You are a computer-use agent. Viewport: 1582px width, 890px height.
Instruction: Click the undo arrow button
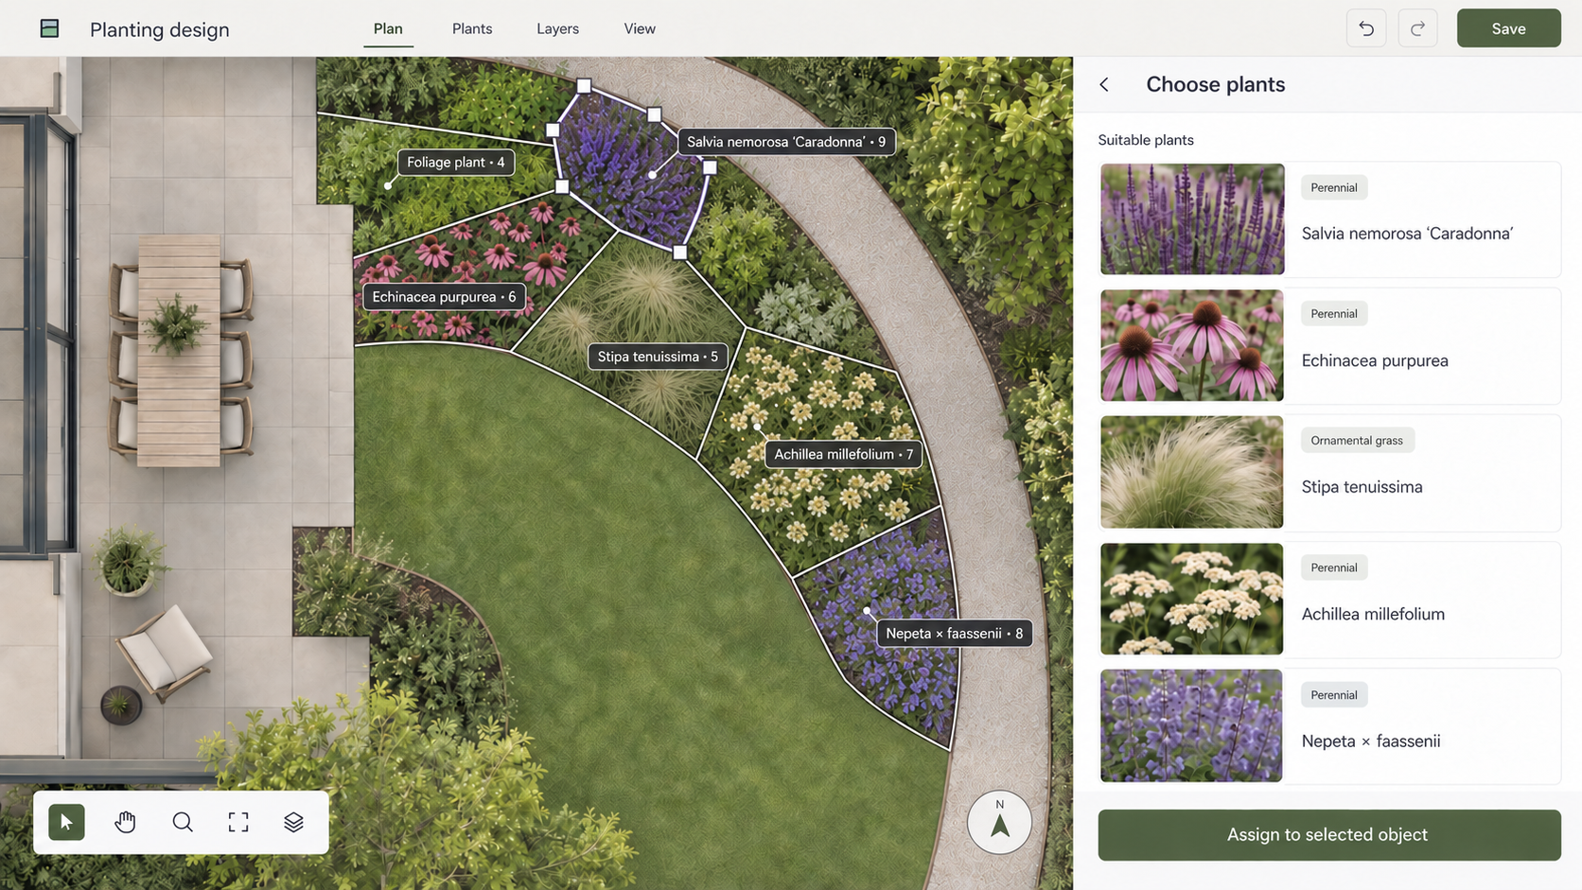[1366, 28]
